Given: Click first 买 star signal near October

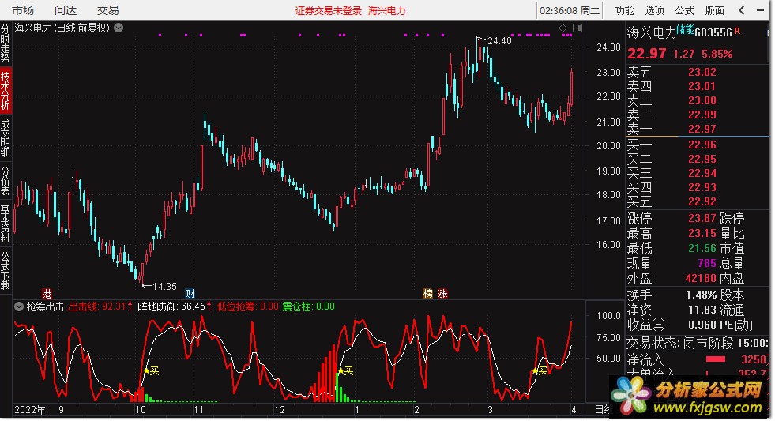Looking at the screenshot, I should click(x=151, y=371).
